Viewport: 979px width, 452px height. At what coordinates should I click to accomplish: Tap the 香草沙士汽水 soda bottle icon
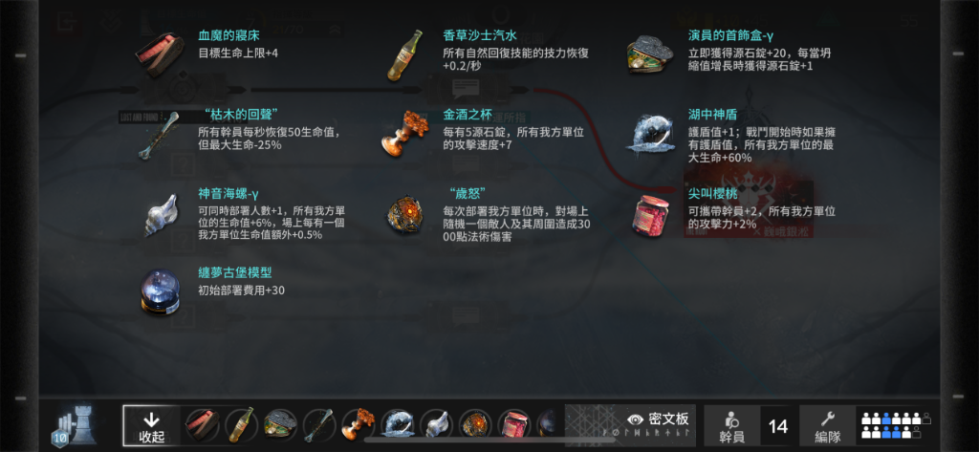(x=404, y=54)
